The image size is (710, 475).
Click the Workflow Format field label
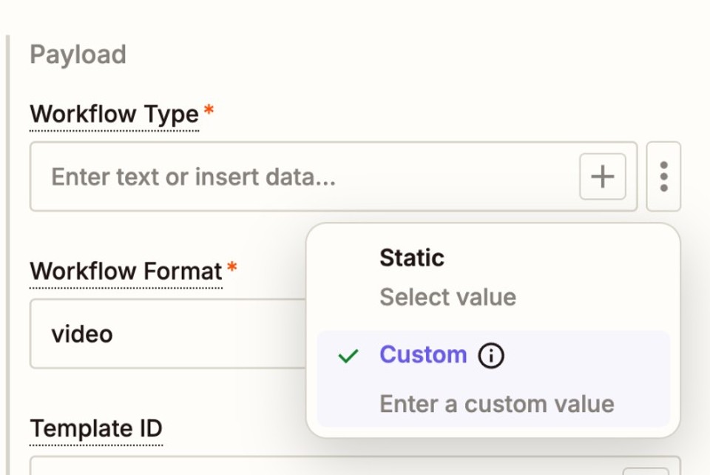126,272
